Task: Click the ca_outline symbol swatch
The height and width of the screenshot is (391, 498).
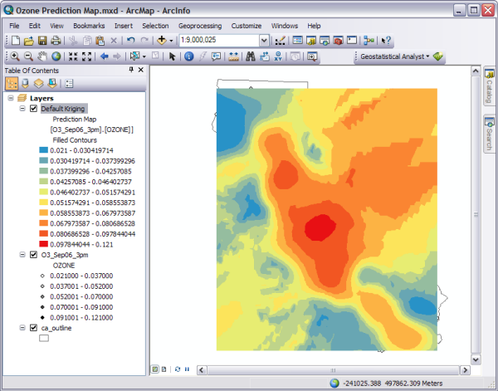Action: click(x=44, y=338)
